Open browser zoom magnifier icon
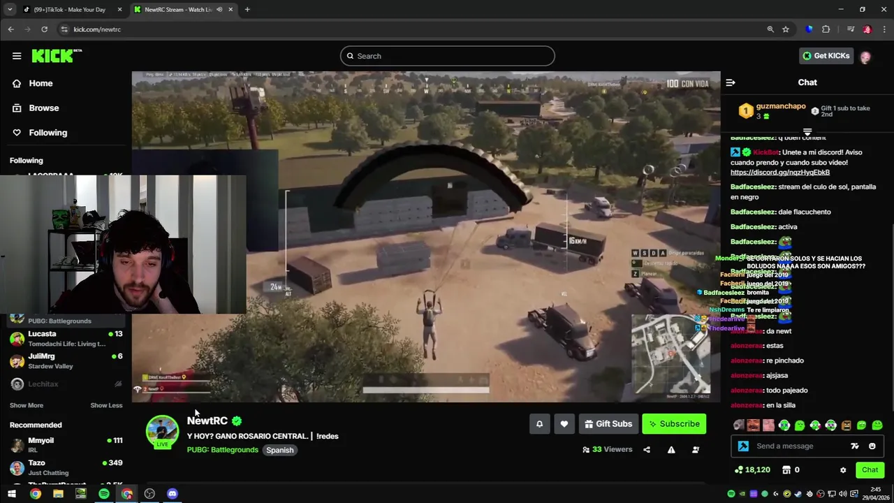This screenshot has width=894, height=503. (x=770, y=29)
